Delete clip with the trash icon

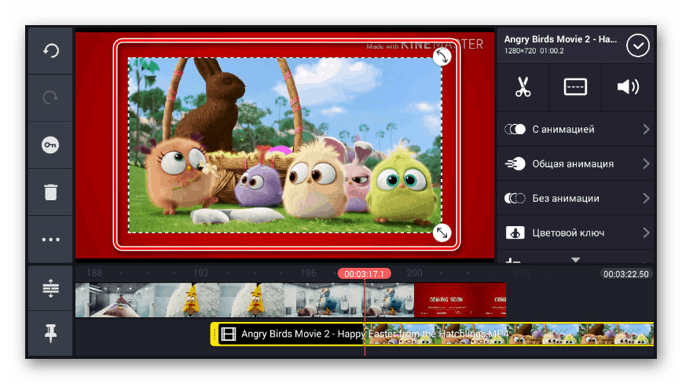[x=50, y=192]
